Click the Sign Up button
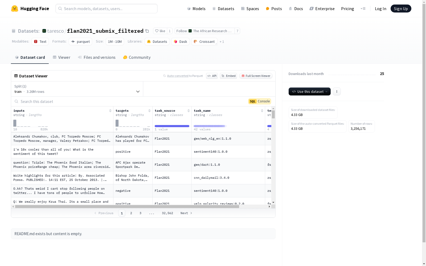 [401, 9]
